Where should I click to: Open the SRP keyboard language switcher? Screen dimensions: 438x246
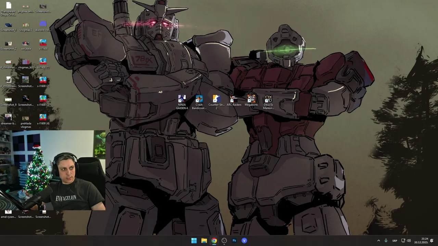point(395,241)
